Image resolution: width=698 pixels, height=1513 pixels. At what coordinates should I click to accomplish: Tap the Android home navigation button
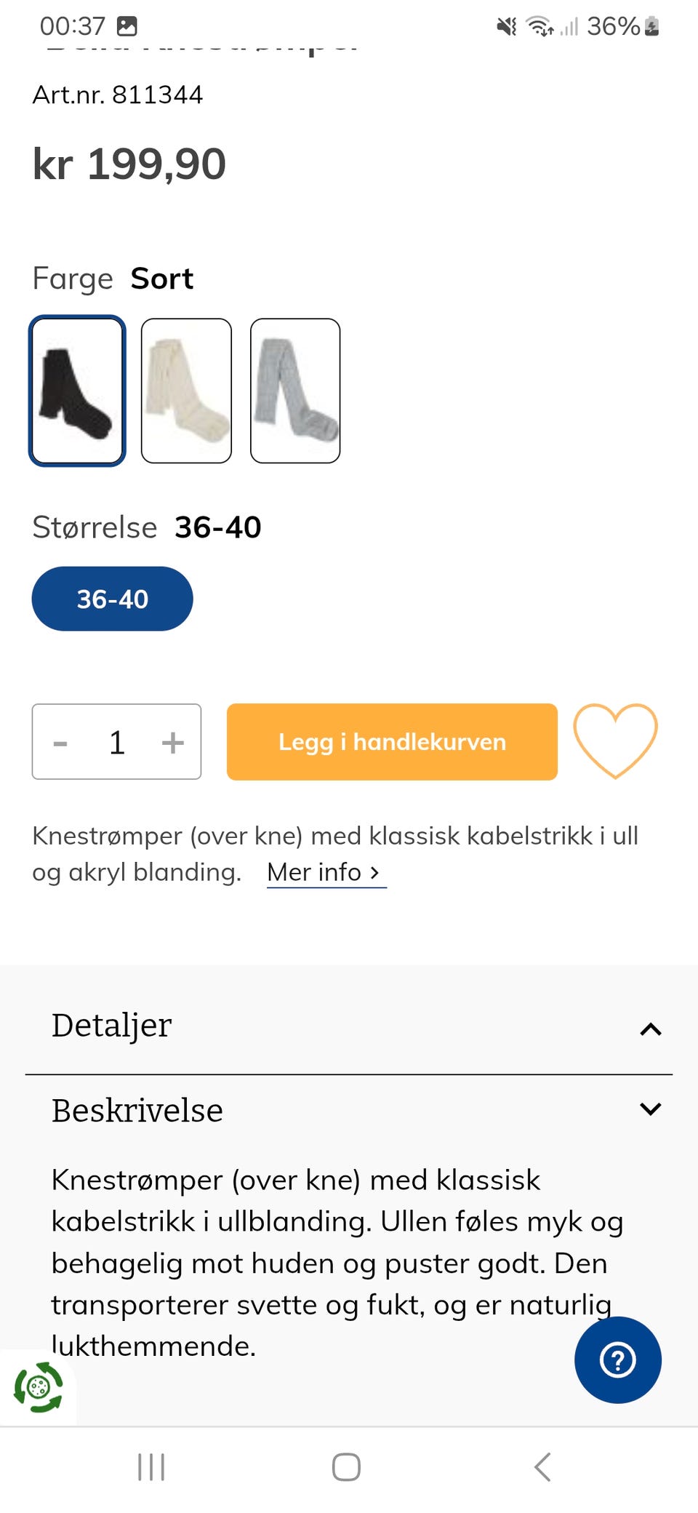346,1467
